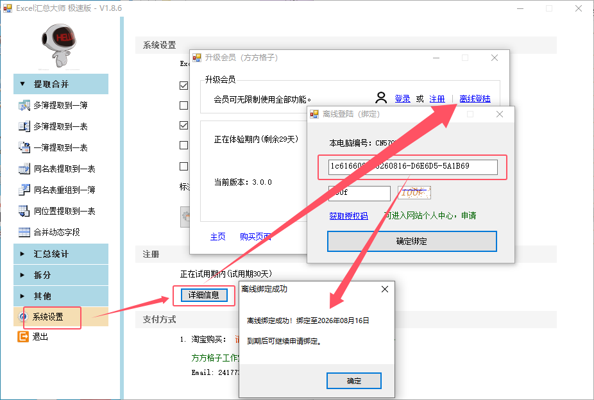Expand the 拆分 section

pos(60,275)
